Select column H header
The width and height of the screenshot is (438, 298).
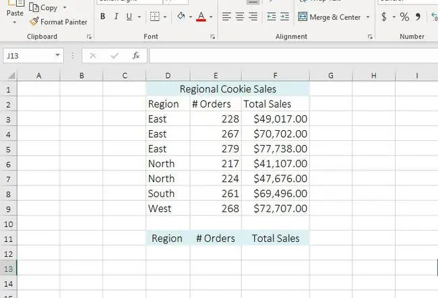(x=374, y=76)
